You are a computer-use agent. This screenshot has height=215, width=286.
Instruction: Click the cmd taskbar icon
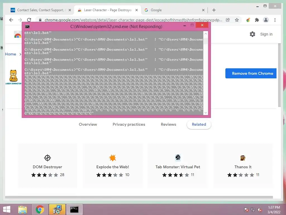(x=74, y=209)
